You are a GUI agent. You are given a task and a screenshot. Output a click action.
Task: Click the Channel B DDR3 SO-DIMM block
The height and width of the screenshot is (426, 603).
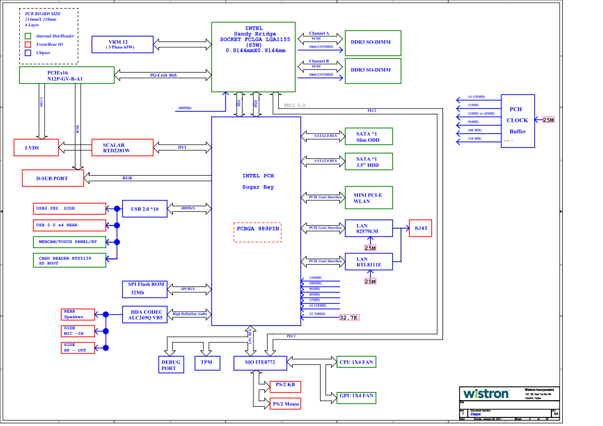[x=373, y=70]
